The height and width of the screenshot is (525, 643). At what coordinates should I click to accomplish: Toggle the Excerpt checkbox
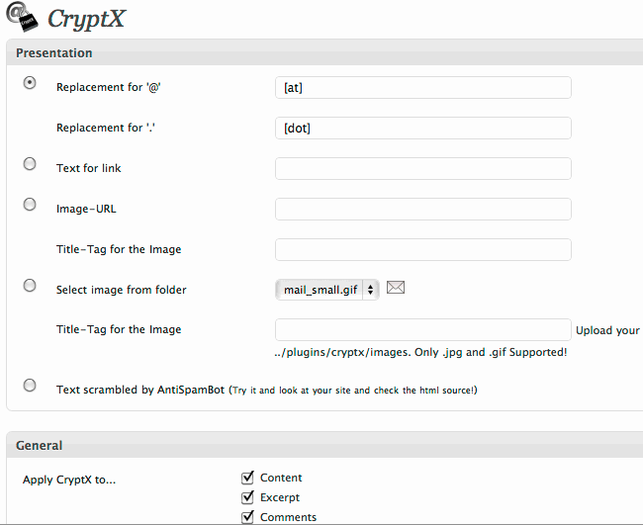tap(247, 496)
